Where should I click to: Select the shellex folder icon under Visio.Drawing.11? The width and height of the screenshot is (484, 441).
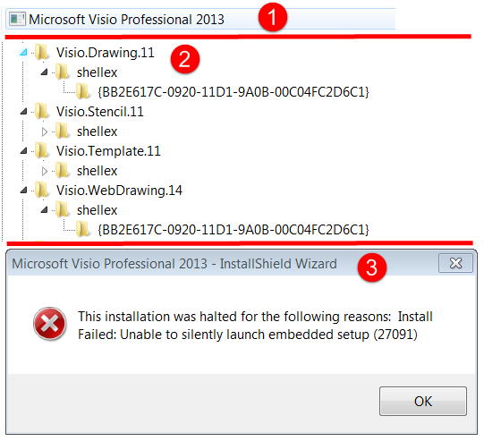[x=63, y=72]
